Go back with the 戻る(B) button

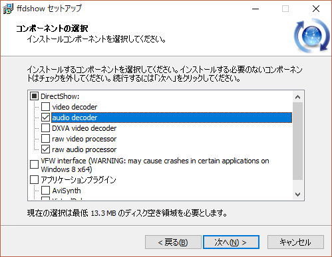pos(173,242)
